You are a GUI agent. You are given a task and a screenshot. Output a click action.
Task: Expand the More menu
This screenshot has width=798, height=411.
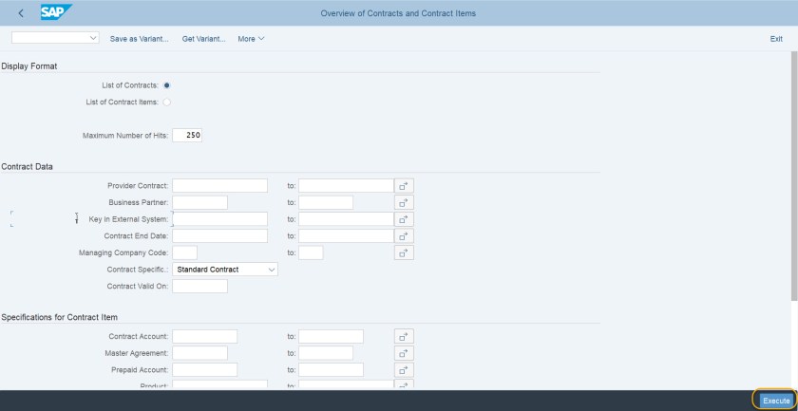(251, 39)
